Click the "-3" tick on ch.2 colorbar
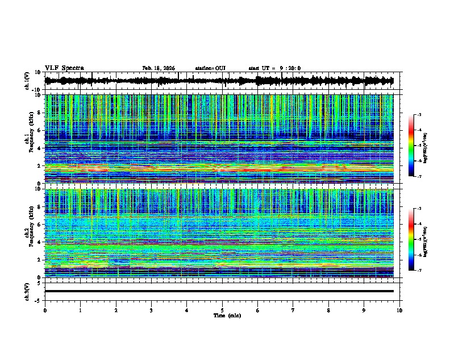Image resolution: width=450 pixels, height=348 pixels. (419, 209)
